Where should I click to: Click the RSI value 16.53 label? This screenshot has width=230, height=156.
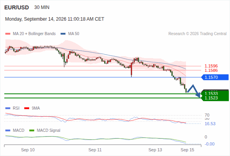pos(210,124)
